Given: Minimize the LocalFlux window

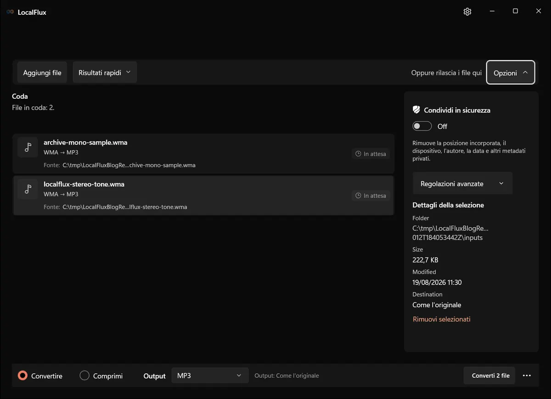Looking at the screenshot, I should tap(492, 11).
